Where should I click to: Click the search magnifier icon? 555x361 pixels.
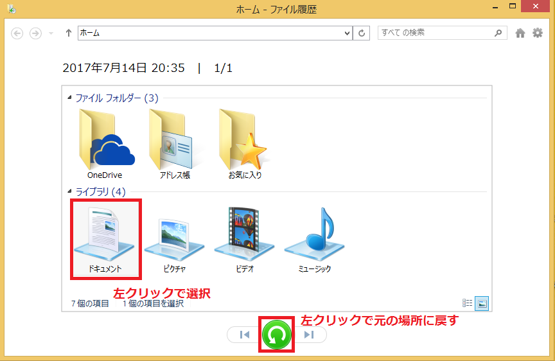pos(498,33)
